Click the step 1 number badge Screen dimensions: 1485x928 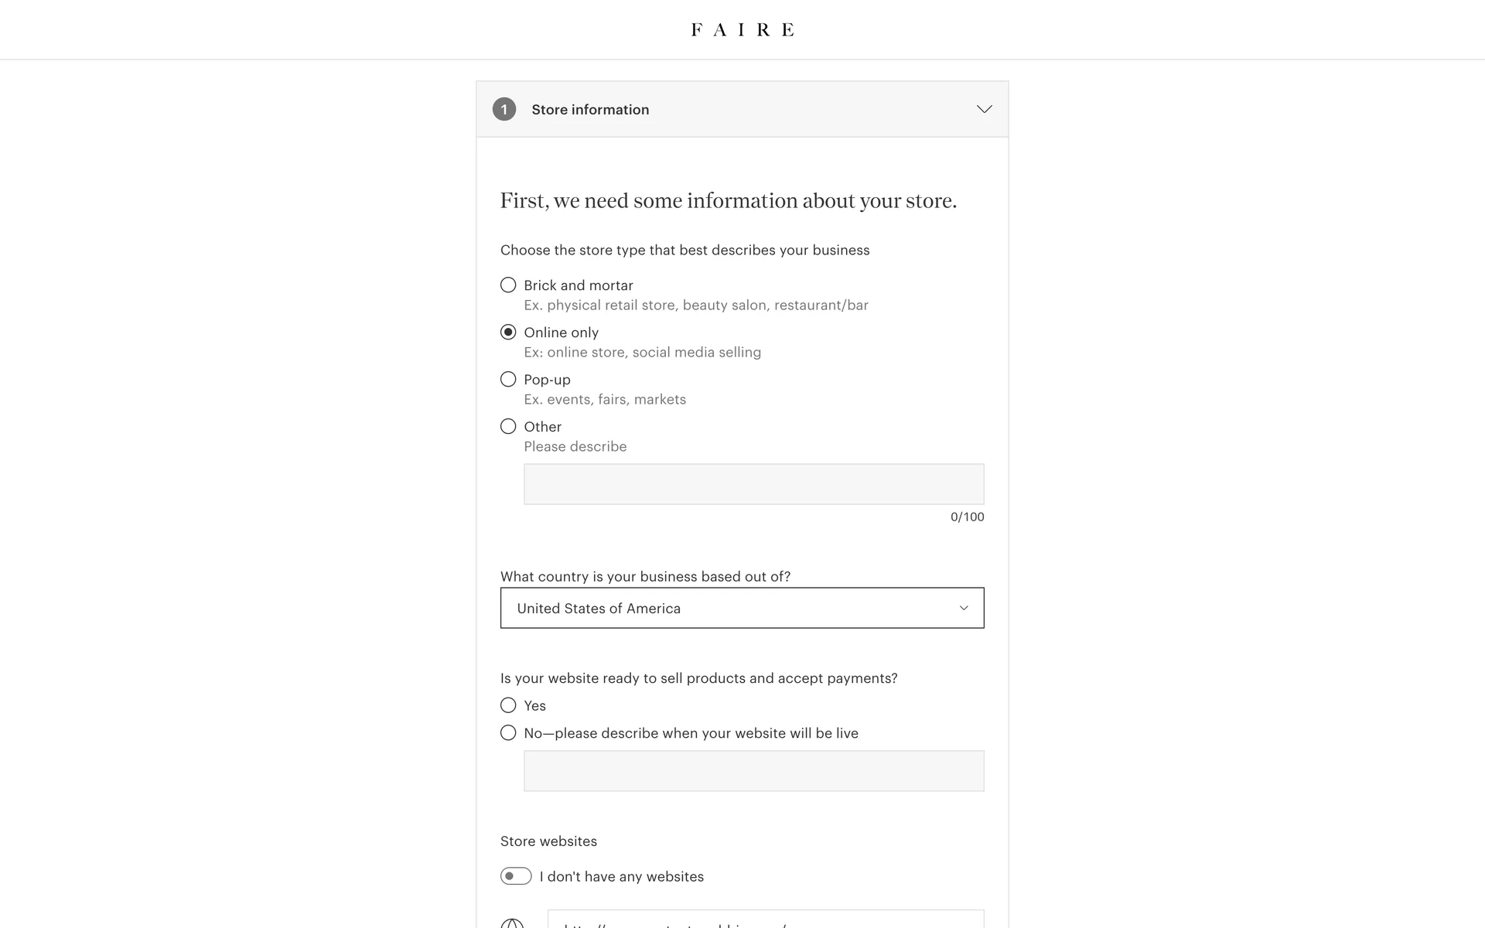click(x=504, y=109)
